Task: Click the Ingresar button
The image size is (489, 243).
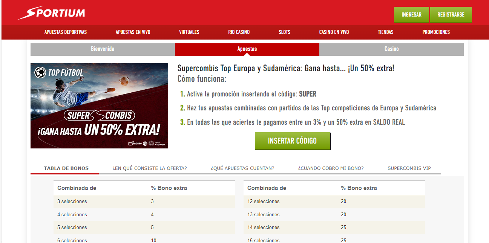Action: pos(411,14)
